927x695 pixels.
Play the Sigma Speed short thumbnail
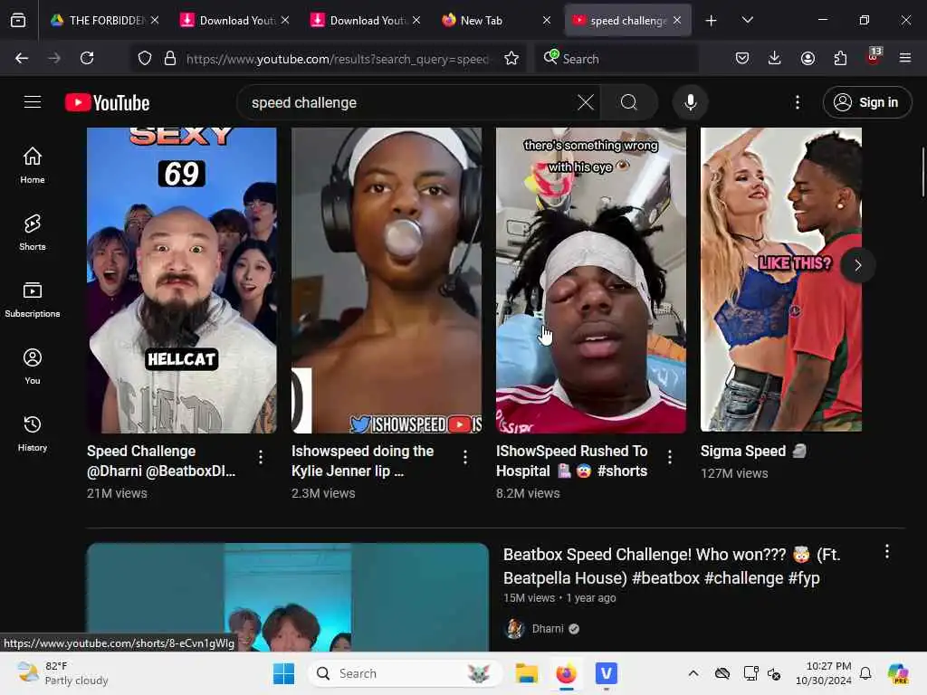[x=781, y=280]
